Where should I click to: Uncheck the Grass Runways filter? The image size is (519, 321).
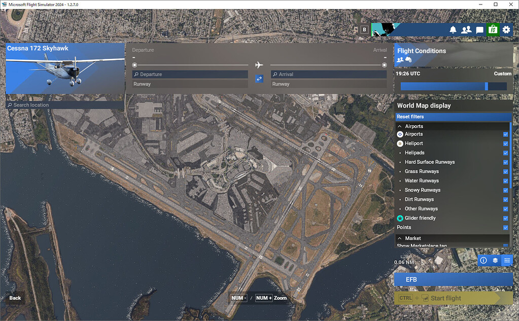(505, 171)
